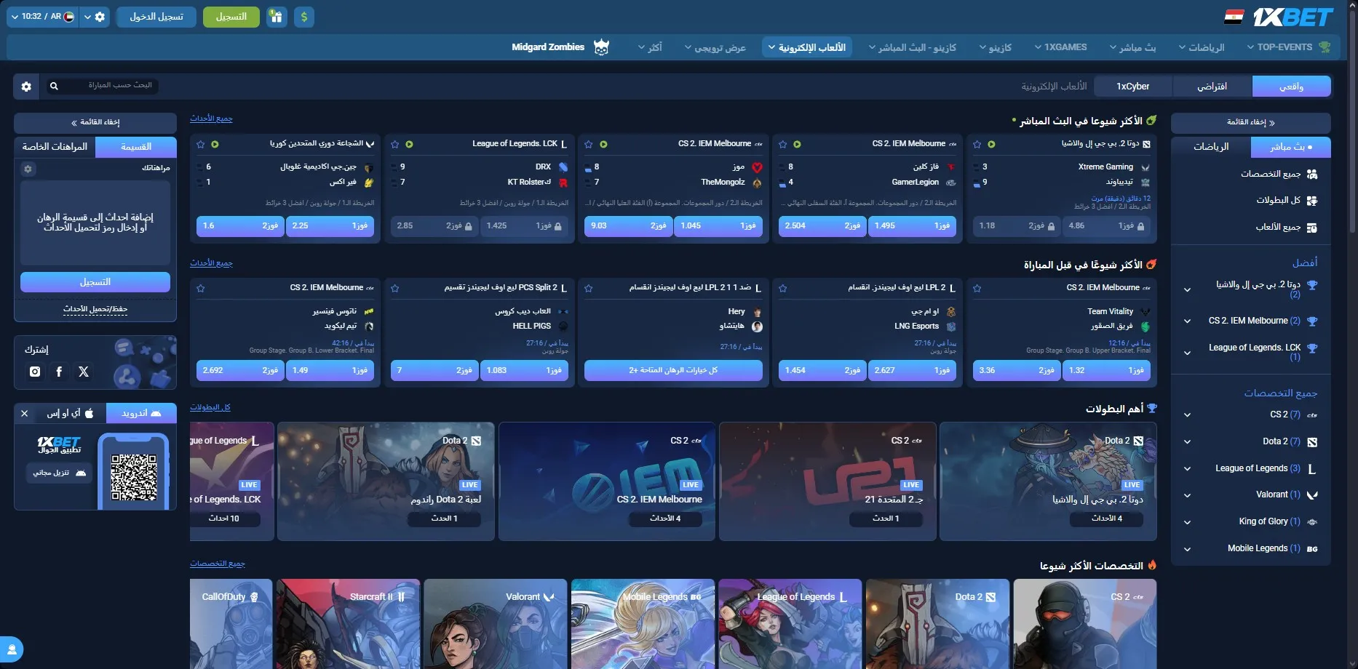Hide the right sidebar list
The width and height of the screenshot is (1358, 669).
pos(1251,122)
